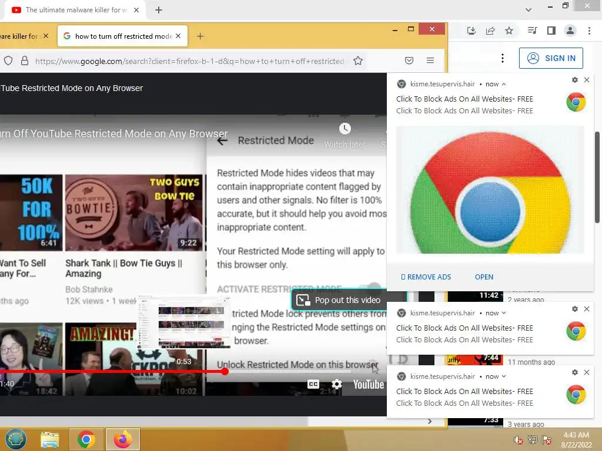Screen dimensions: 602x451
Task: Click Pop out this video button
Action: [x=339, y=300]
